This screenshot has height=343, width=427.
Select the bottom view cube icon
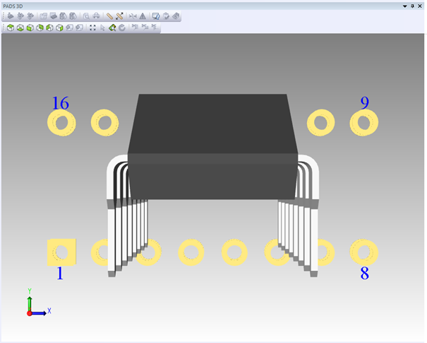pos(20,28)
